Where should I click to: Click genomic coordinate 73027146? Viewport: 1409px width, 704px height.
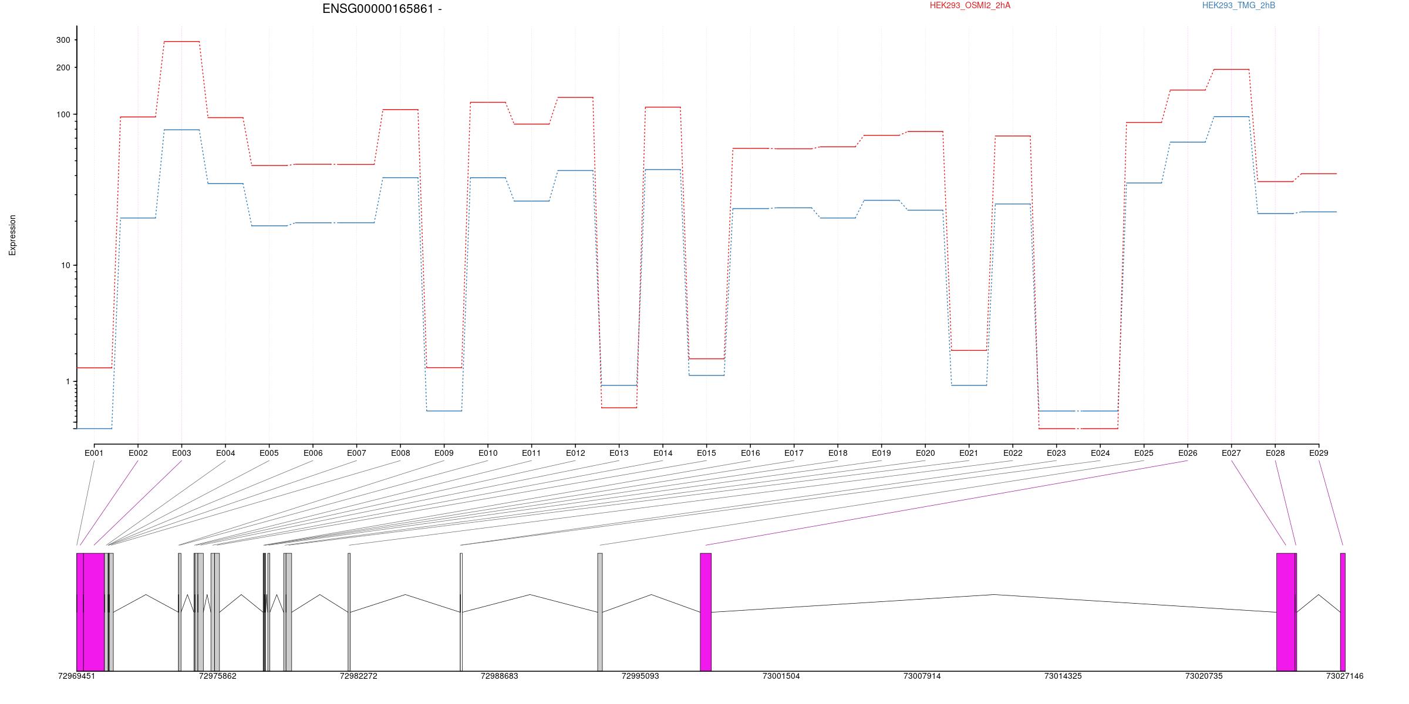1345,676
